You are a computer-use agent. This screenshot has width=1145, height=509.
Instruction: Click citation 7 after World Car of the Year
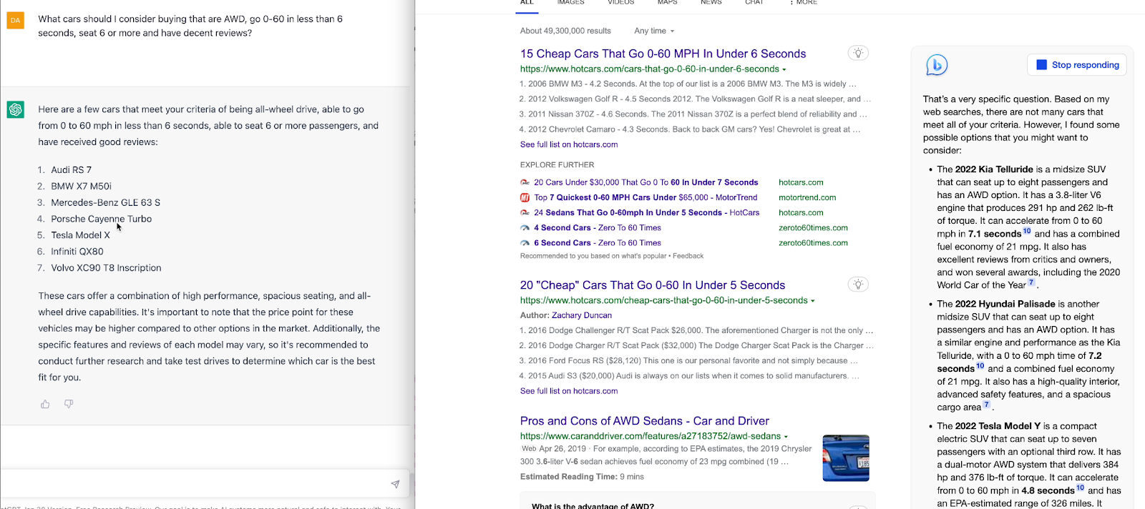[1031, 282]
